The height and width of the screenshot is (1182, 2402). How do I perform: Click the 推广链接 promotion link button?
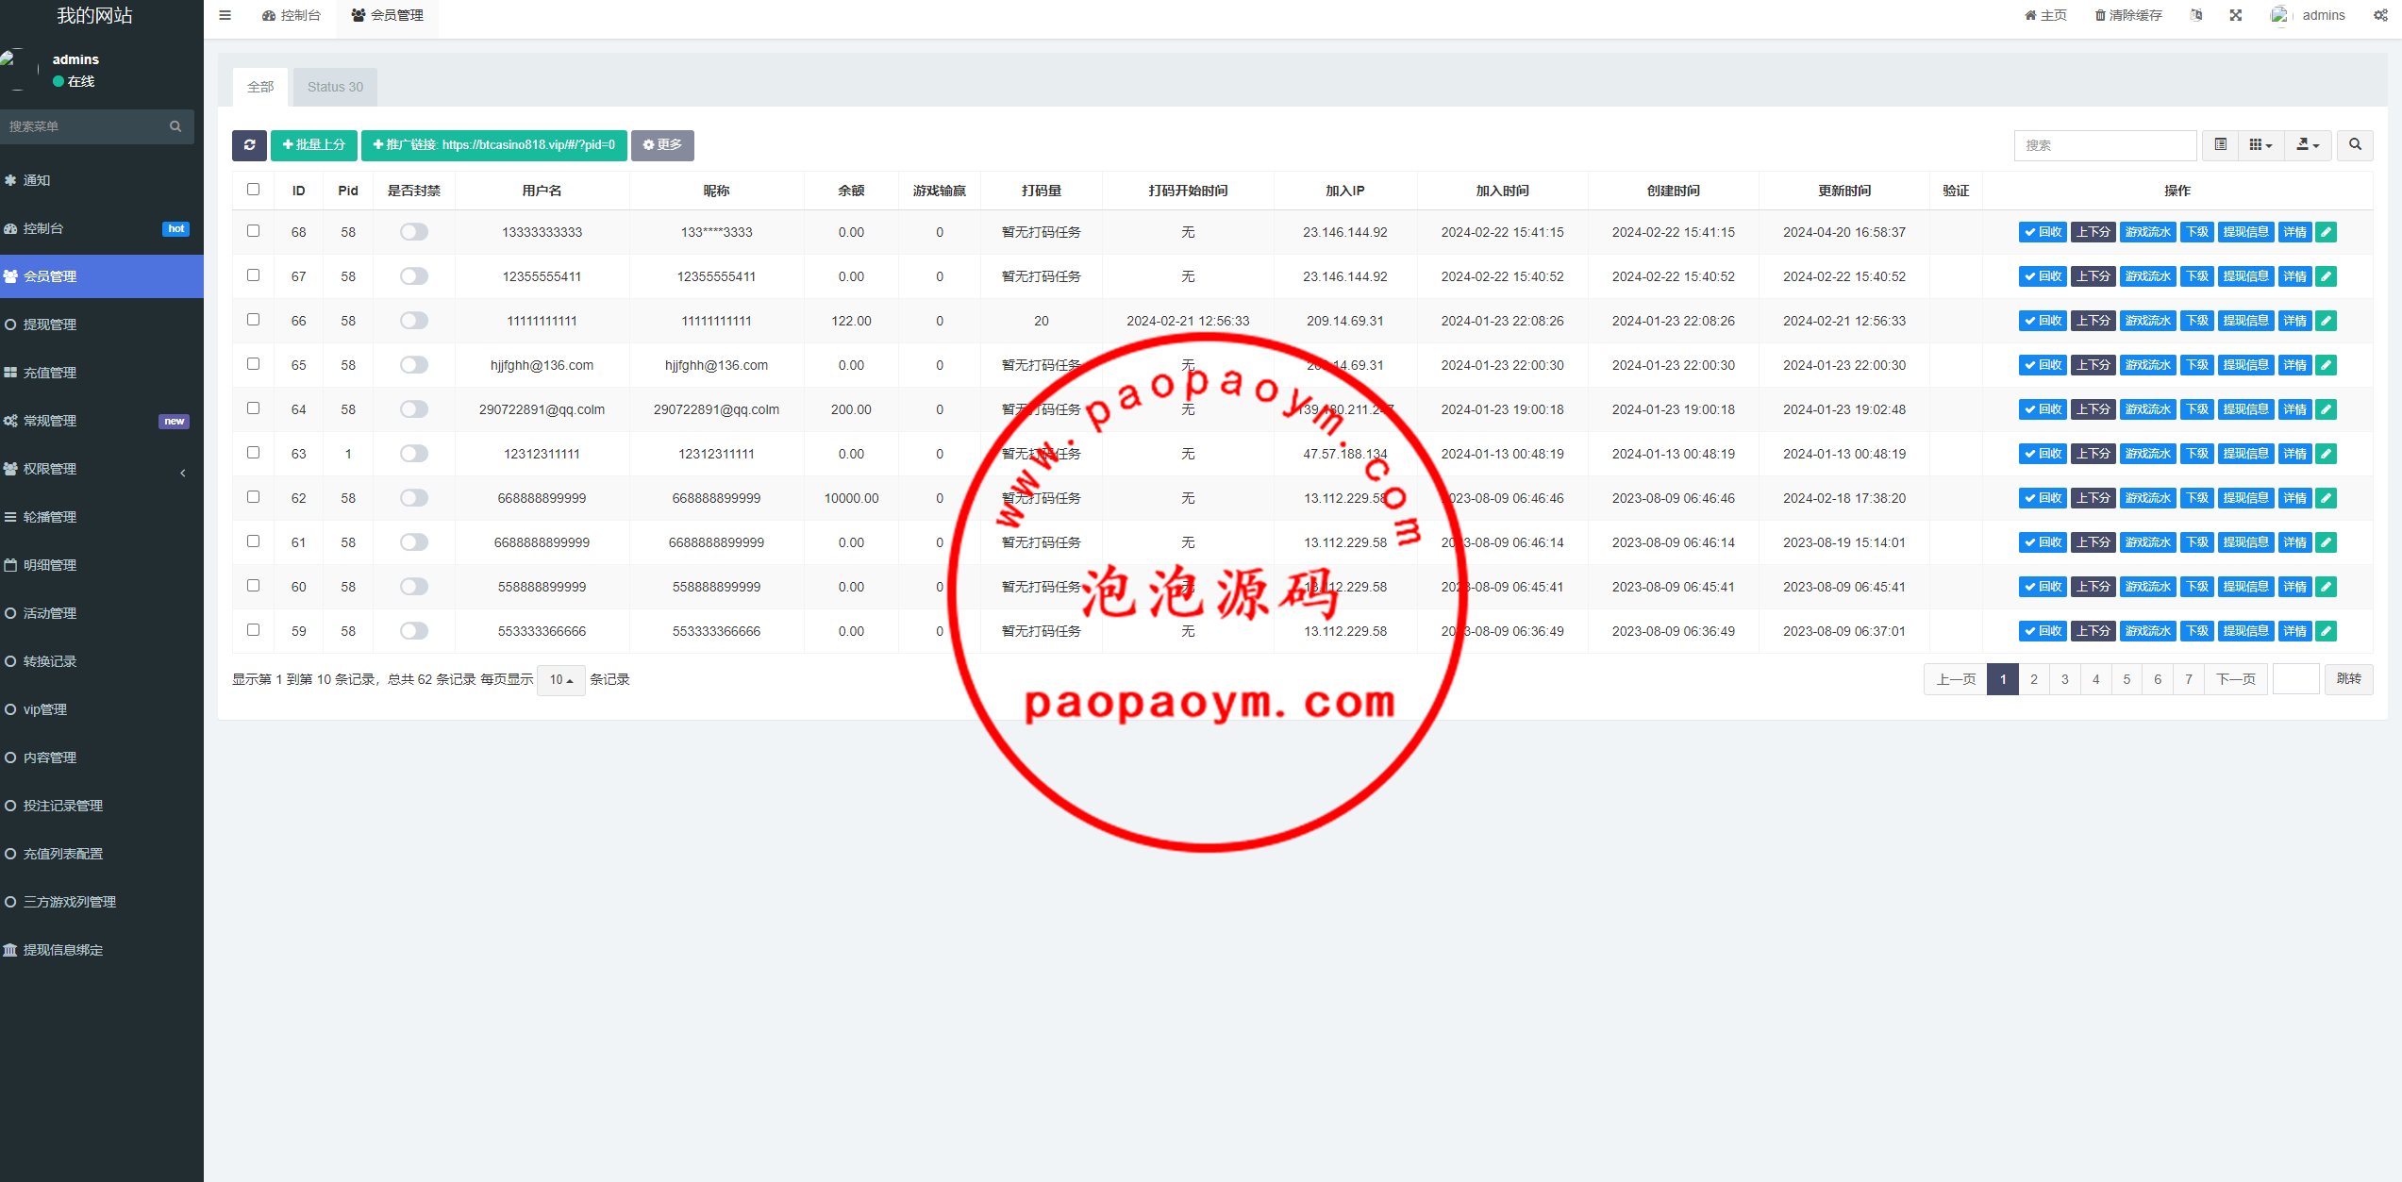494,144
